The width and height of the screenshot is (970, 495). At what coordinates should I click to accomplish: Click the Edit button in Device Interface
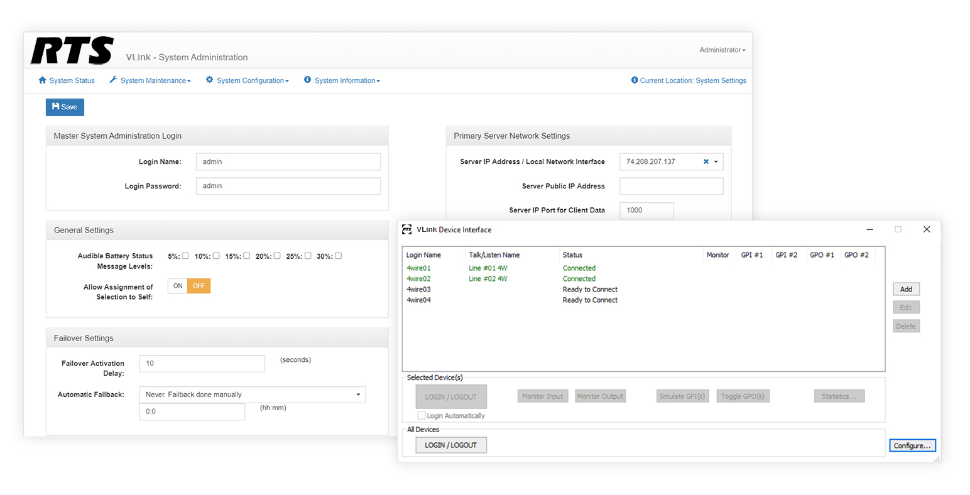(906, 307)
